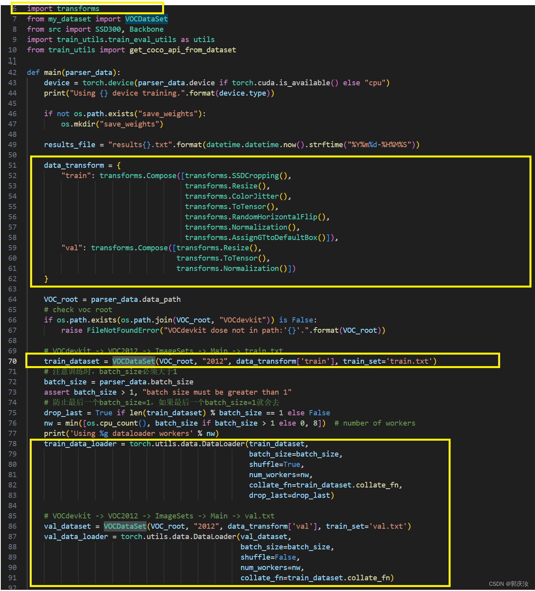
Task: Click 'Backbone' in the src import
Action: [x=146, y=29]
